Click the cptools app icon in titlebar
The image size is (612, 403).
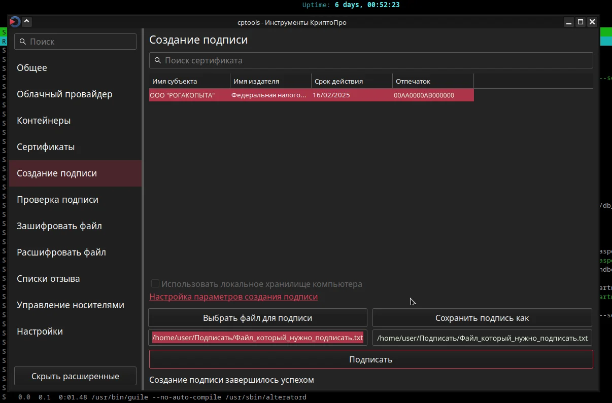[15, 22]
